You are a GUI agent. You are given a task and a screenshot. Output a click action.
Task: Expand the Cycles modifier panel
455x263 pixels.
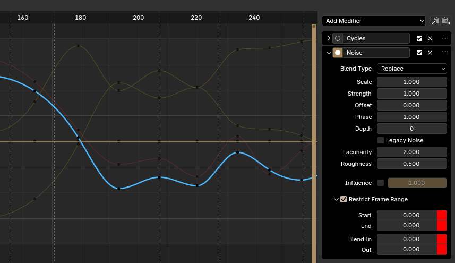point(329,38)
